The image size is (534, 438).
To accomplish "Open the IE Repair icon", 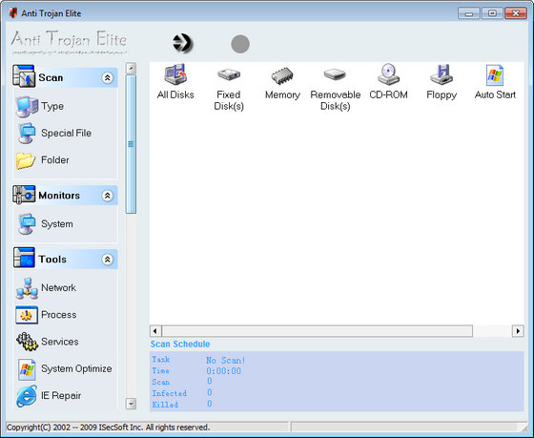I will pyautogui.click(x=27, y=396).
